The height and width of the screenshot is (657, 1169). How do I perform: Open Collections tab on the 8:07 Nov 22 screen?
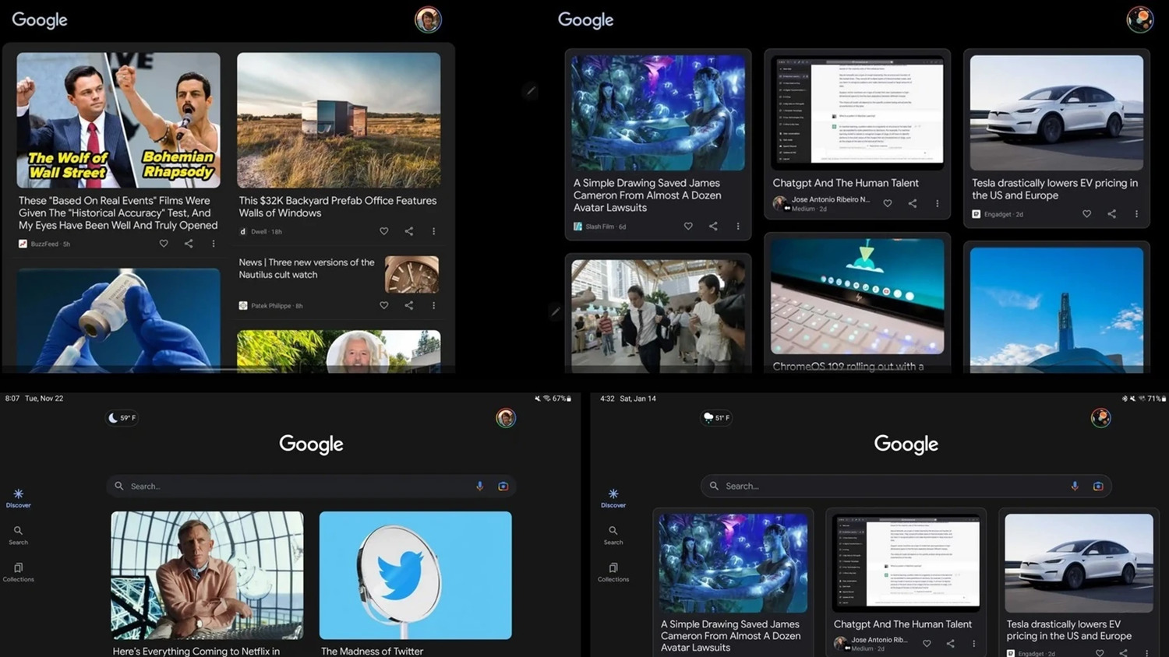pyautogui.click(x=18, y=572)
